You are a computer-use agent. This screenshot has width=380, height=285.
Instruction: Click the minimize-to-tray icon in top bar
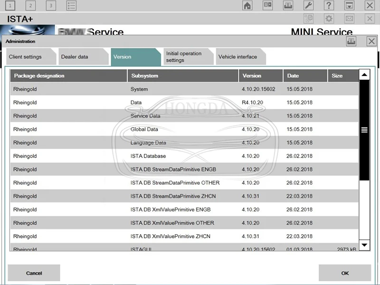point(349,5)
